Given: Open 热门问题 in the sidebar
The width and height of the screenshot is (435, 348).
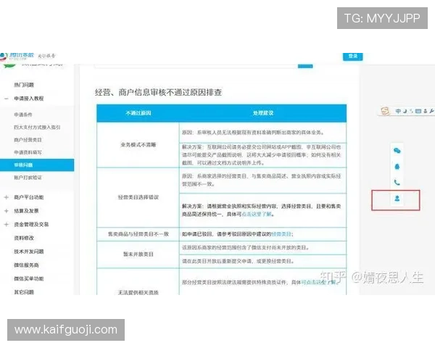Looking at the screenshot, I should [24, 85].
